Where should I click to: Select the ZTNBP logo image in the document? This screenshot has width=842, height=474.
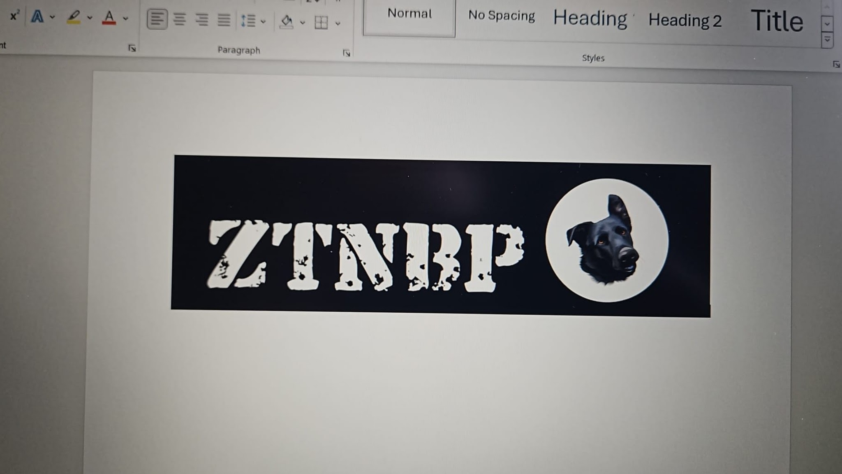point(441,235)
